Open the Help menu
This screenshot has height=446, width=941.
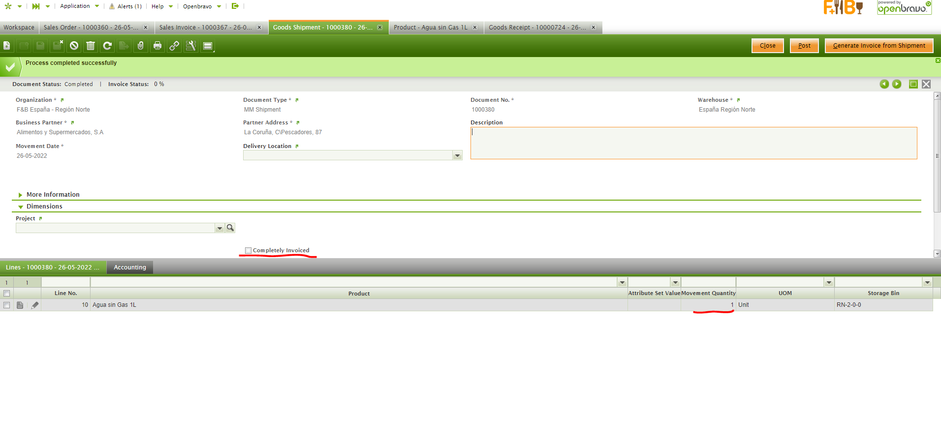click(162, 6)
